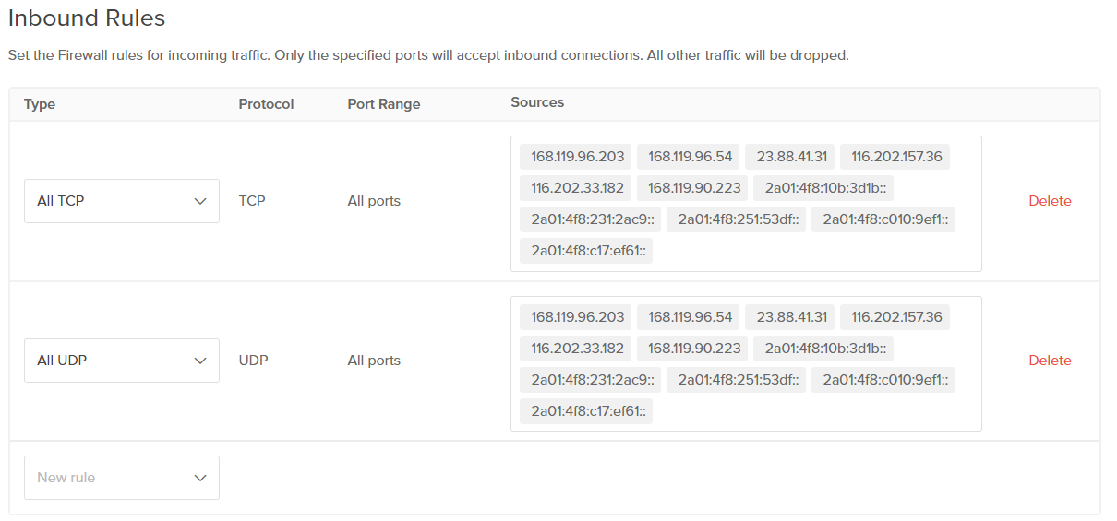Click 2a01:4f8:231:2ac9:: tag in UDP rule

[589, 380]
